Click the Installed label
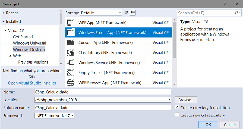Screen dimensions: 243x129 (x=13, y=21)
